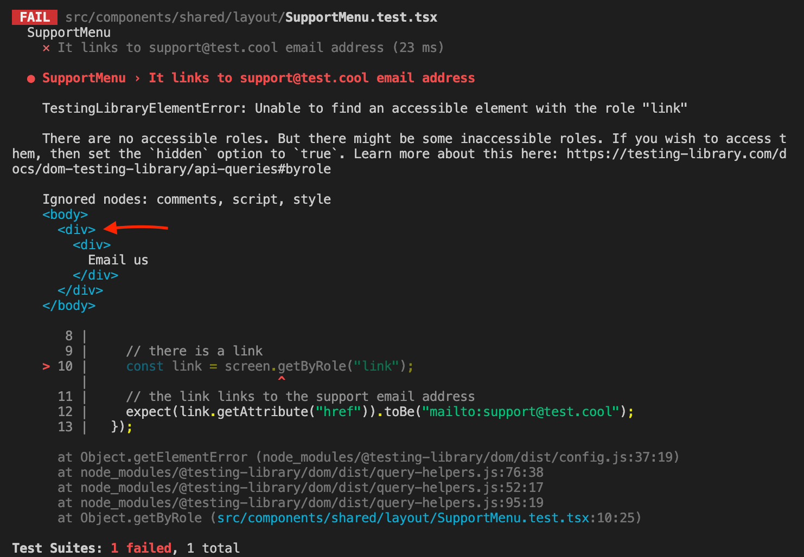
Task: Click line number 12 in the code snippet
Action: coord(65,411)
